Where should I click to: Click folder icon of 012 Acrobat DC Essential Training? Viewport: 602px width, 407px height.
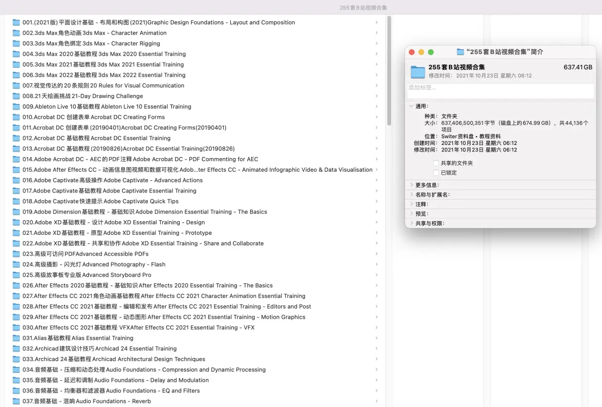point(16,138)
